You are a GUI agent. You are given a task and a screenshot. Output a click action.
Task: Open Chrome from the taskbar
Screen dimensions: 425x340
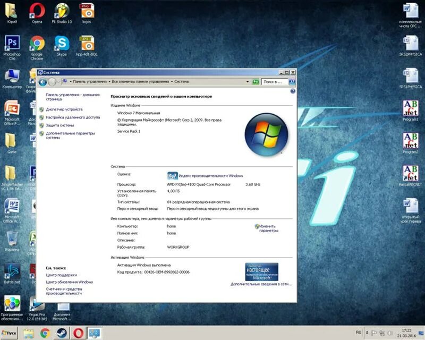pos(45,333)
